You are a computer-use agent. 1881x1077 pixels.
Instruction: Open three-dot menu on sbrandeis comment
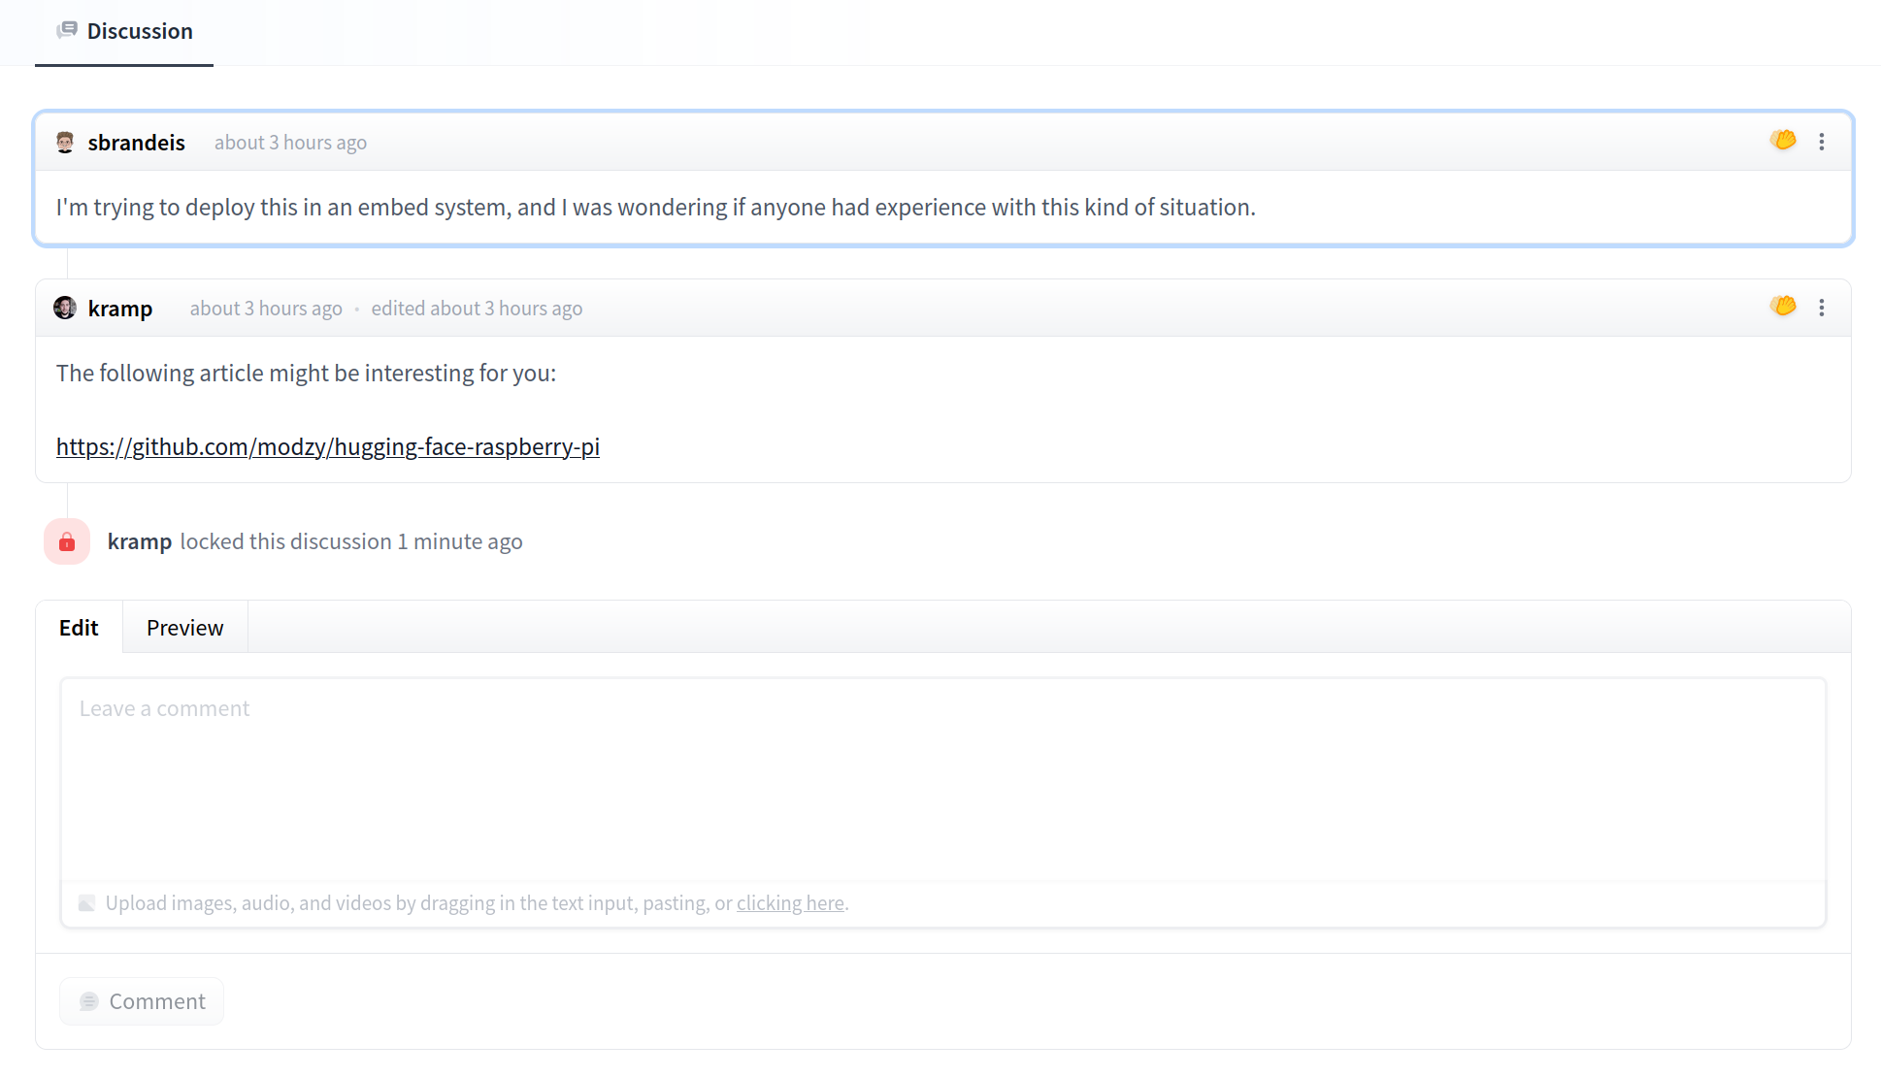pos(1822,142)
